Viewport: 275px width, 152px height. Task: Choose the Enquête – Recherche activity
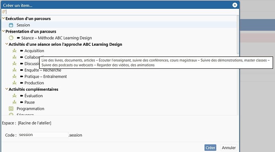[43, 70]
